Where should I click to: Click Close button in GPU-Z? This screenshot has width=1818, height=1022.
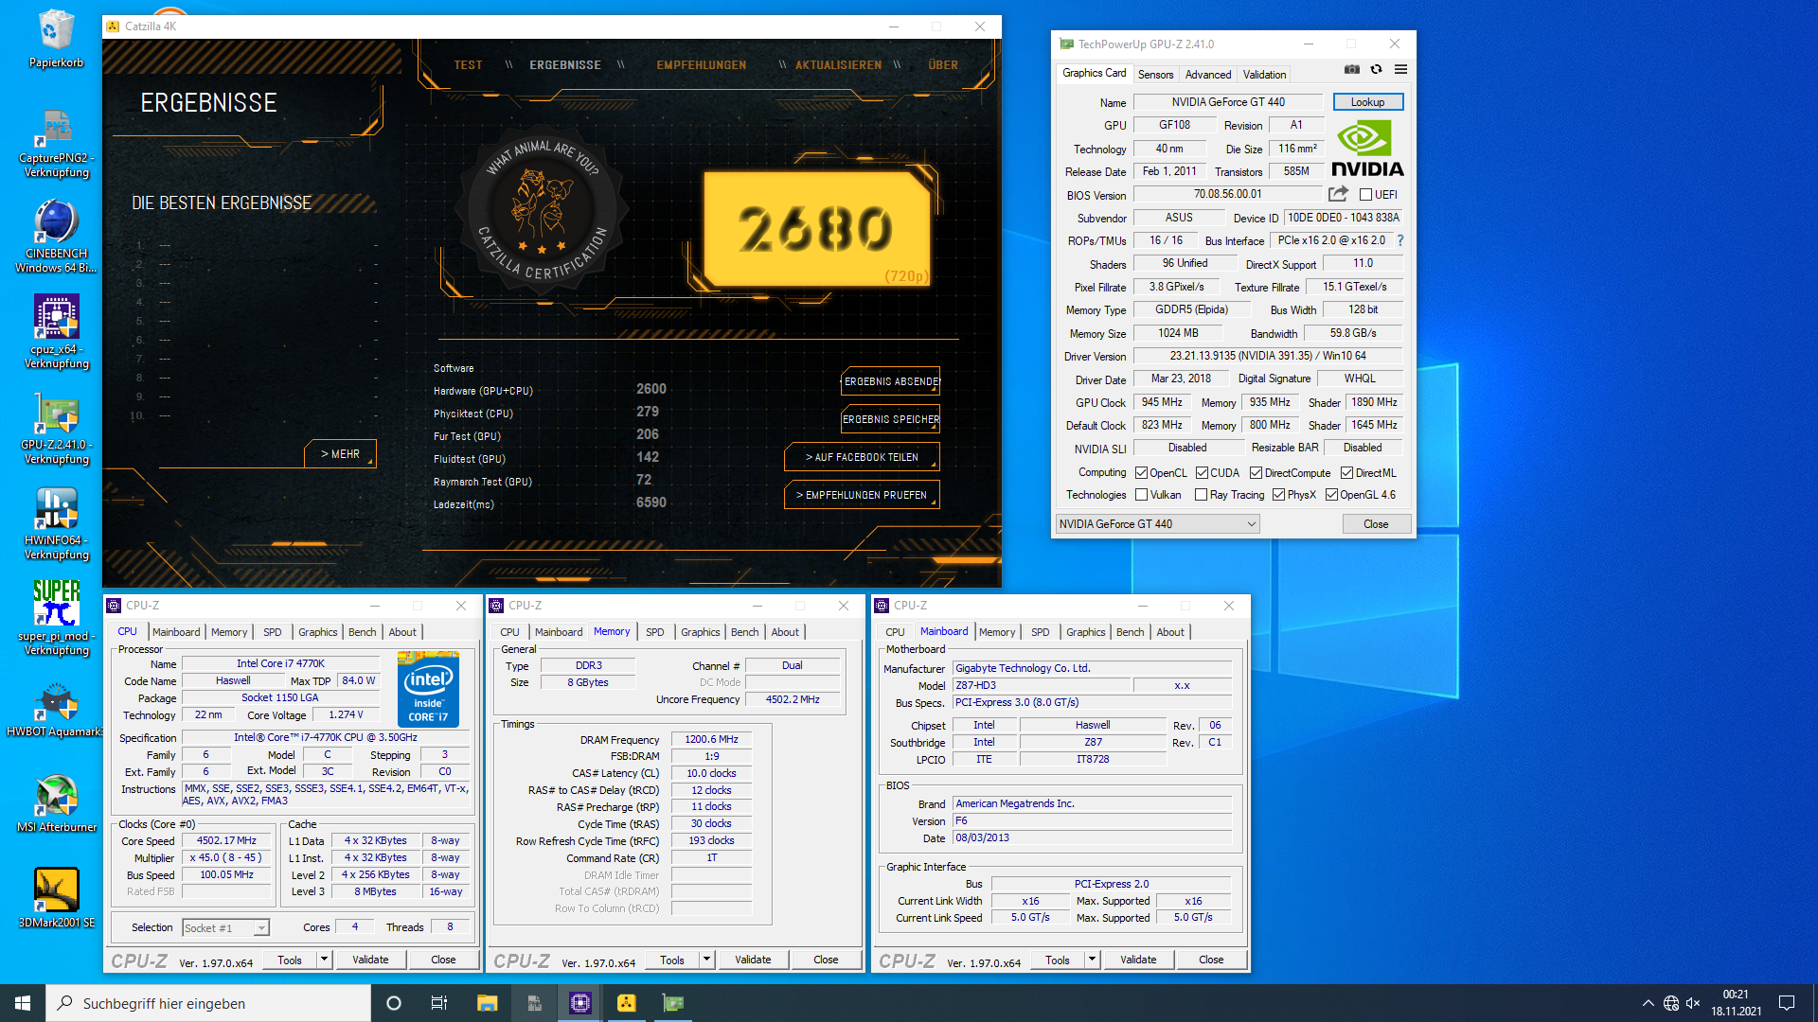coord(1376,524)
